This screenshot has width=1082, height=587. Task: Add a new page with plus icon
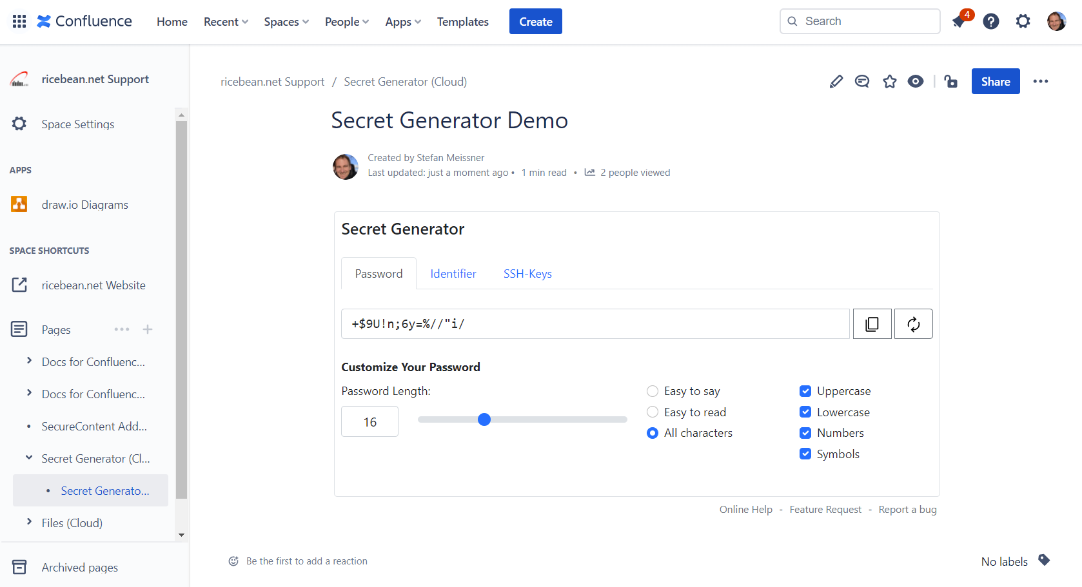148,329
